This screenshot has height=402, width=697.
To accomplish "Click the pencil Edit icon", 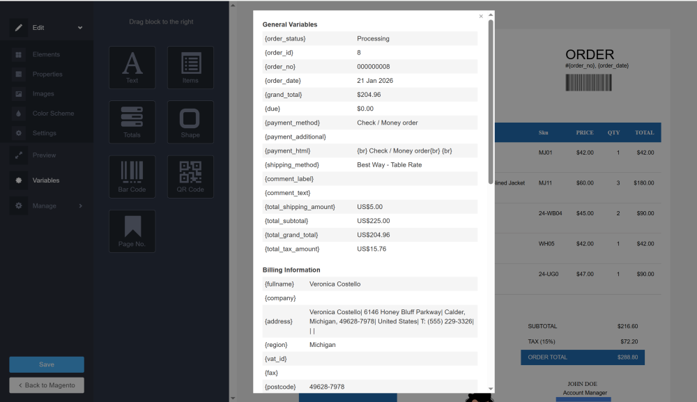I will pyautogui.click(x=19, y=28).
